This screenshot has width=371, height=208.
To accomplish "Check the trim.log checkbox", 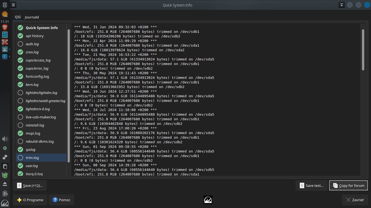I will 20,158.
